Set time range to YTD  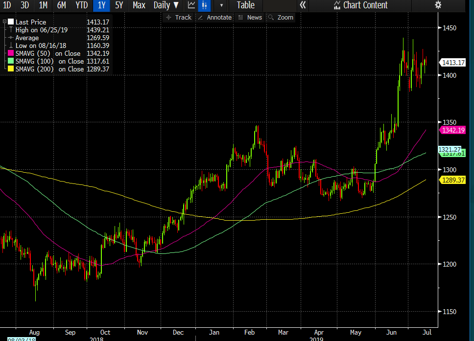point(81,5)
